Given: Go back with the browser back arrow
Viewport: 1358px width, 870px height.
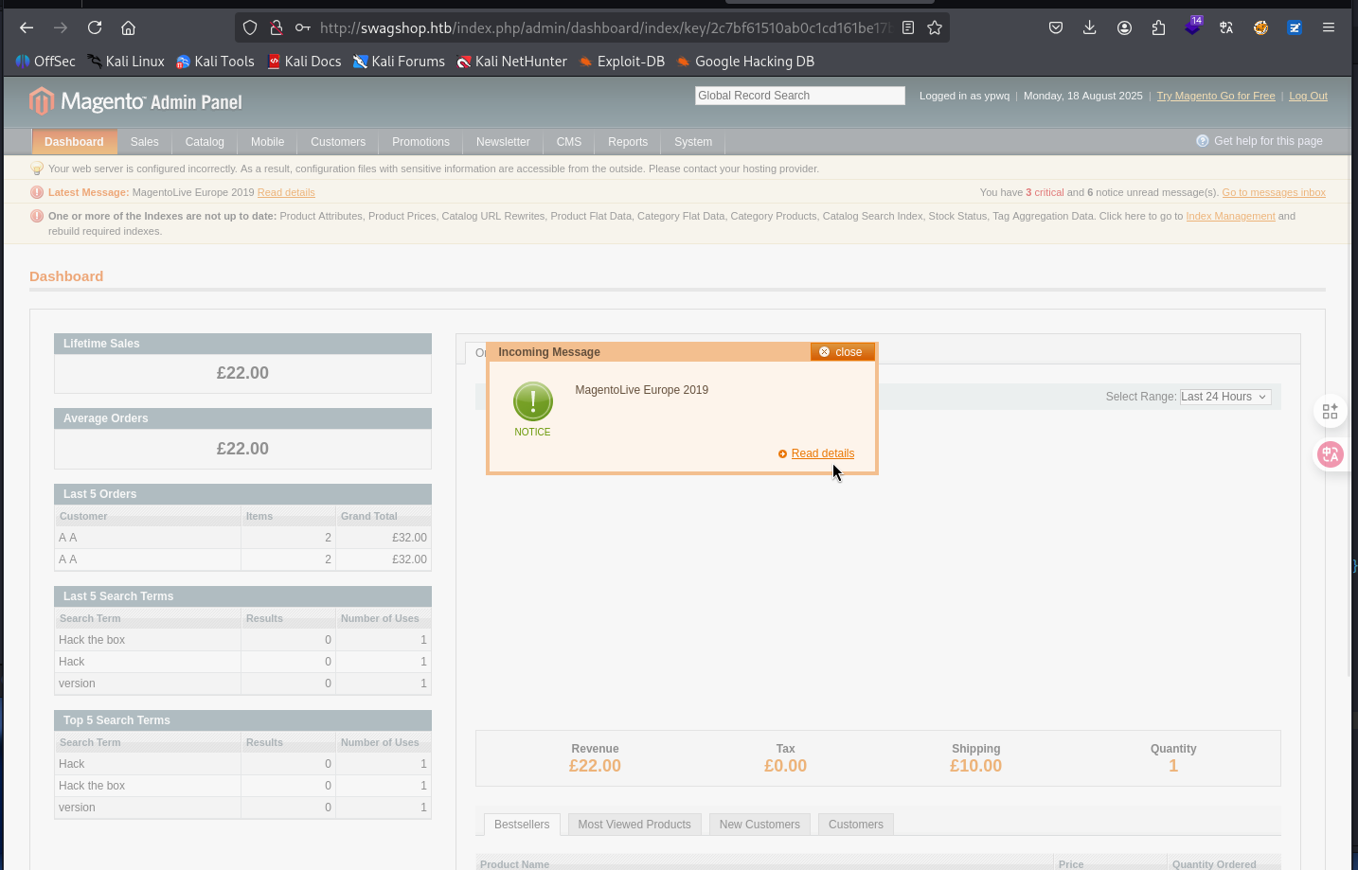Looking at the screenshot, I should tap(27, 27).
